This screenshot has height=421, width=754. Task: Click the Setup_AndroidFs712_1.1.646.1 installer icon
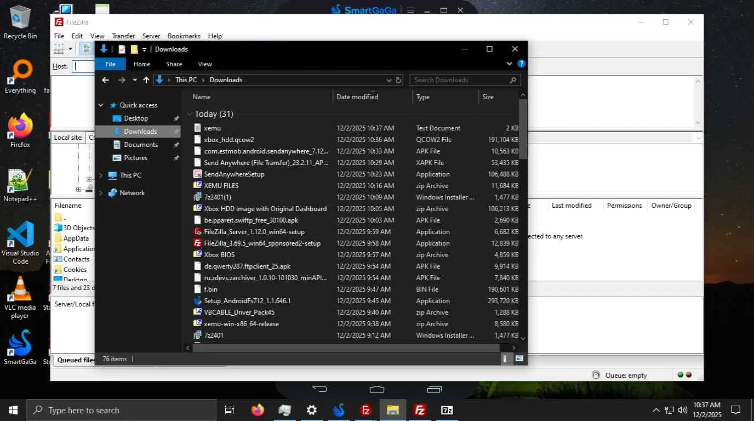click(198, 301)
